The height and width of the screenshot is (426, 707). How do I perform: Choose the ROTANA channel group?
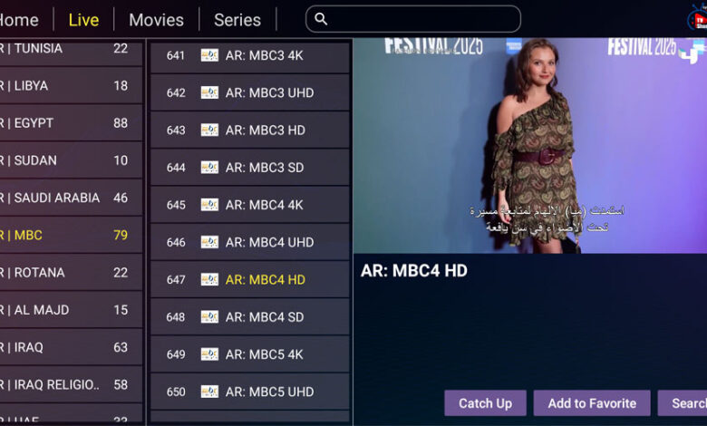71,273
